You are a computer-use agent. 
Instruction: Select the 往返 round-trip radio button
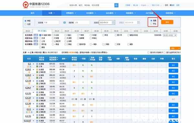click(x=26, y=24)
